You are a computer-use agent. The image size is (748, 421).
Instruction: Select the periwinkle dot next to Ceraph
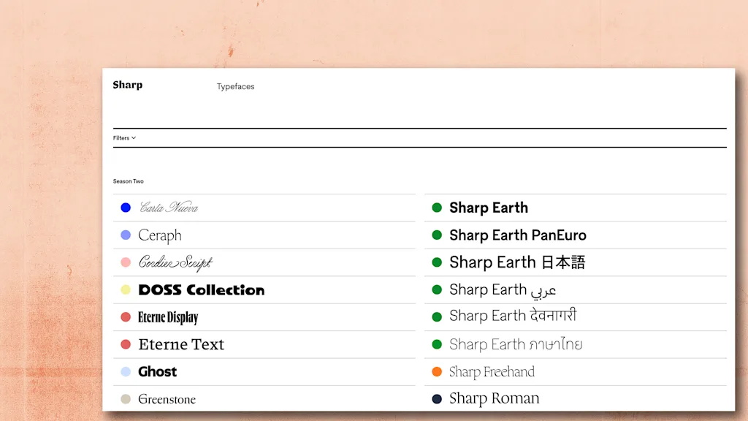click(126, 235)
